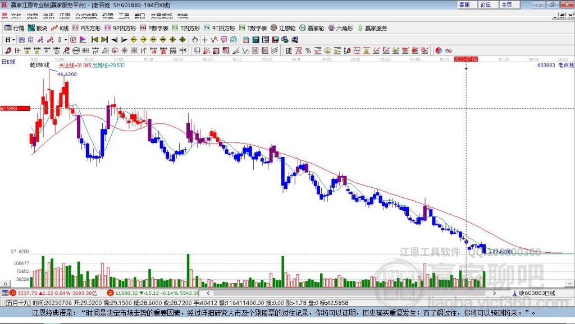575x324 pixels.
Task: Click the 论坛 forum button
Action: click(486, 4)
